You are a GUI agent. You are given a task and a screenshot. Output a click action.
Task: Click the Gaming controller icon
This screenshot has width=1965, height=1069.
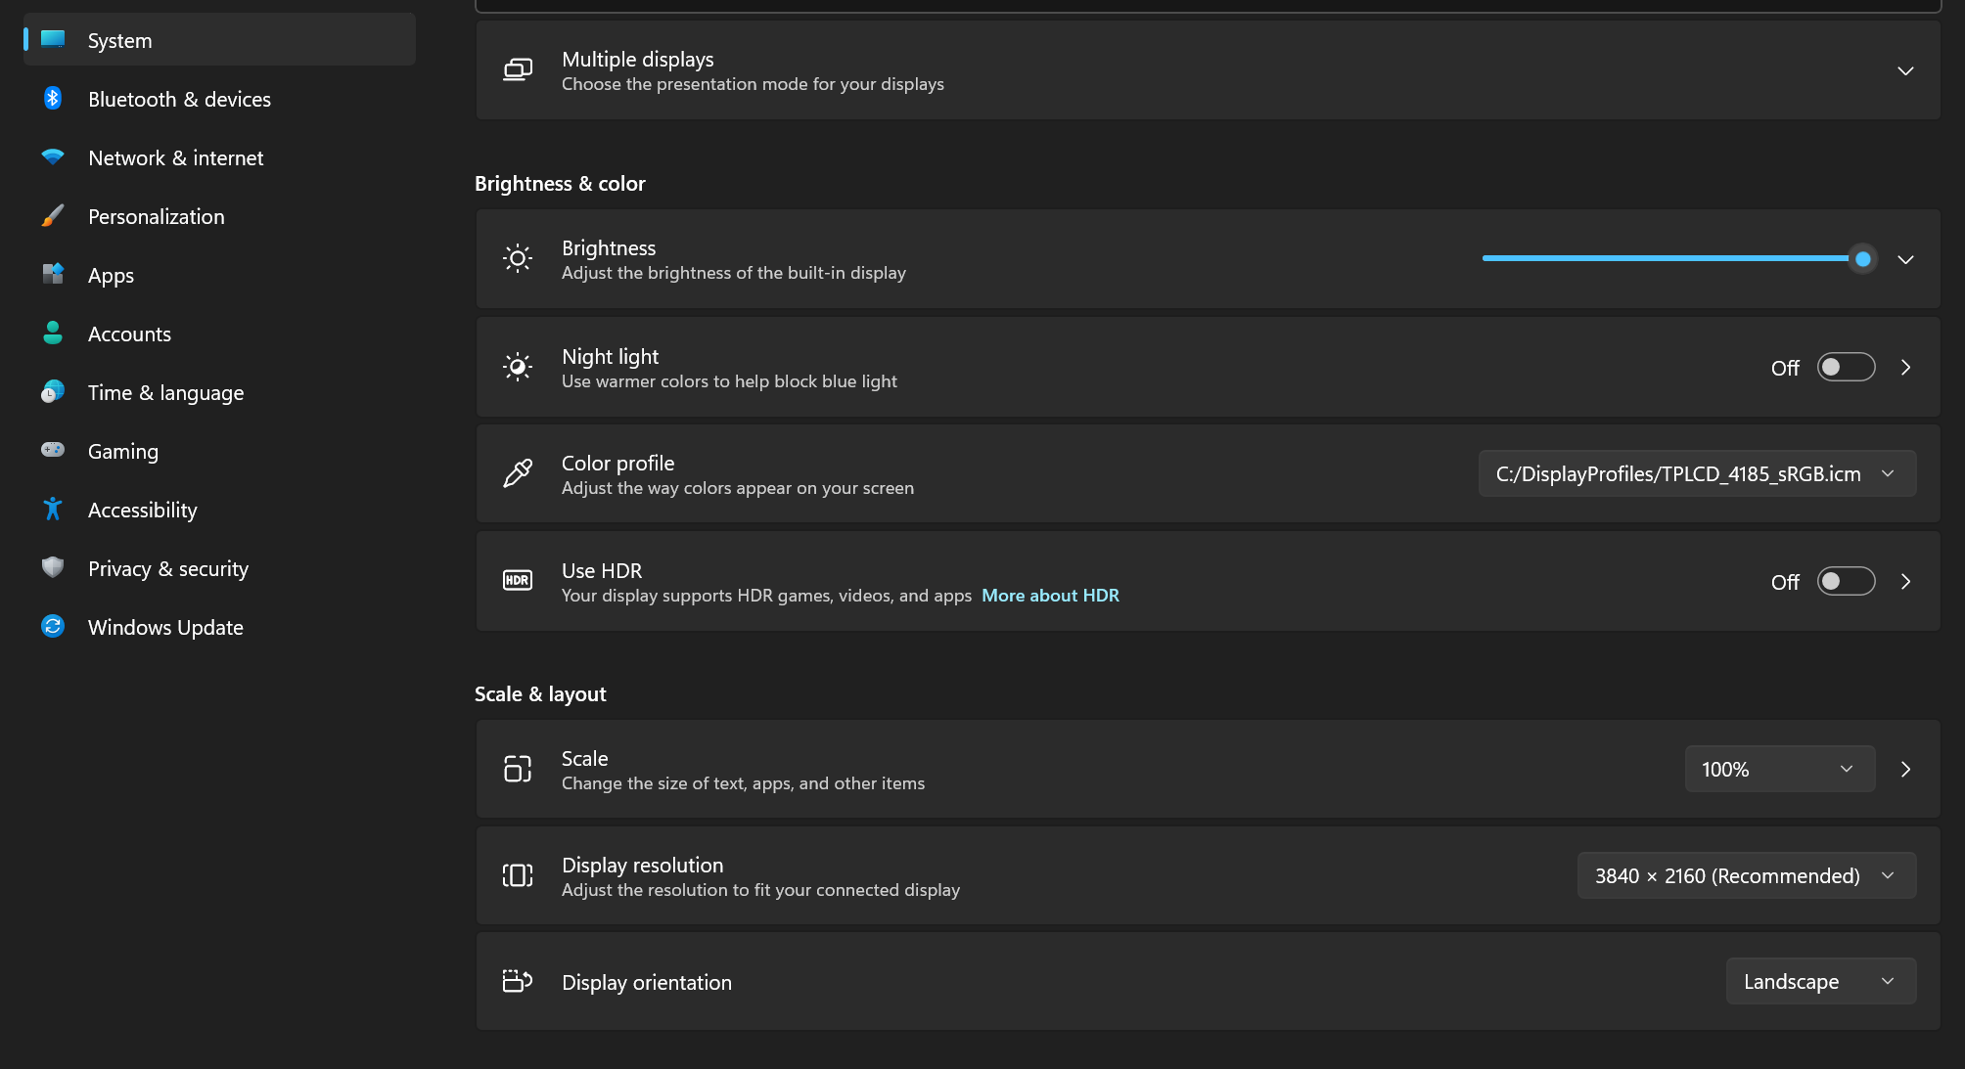[x=53, y=450]
